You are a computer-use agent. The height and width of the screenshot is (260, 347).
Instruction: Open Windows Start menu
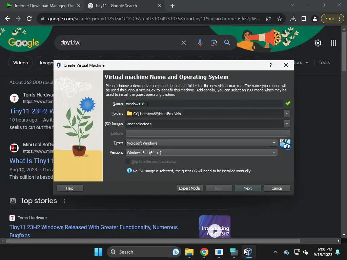(98, 252)
